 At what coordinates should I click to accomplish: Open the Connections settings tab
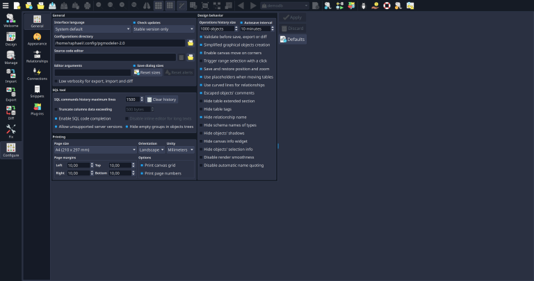(37, 74)
